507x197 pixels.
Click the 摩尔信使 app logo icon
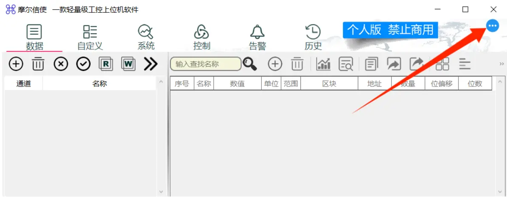pos(11,9)
